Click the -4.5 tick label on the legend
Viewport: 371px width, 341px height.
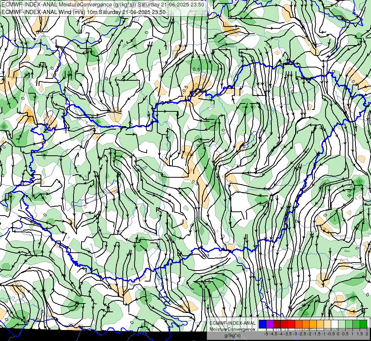click(x=273, y=334)
